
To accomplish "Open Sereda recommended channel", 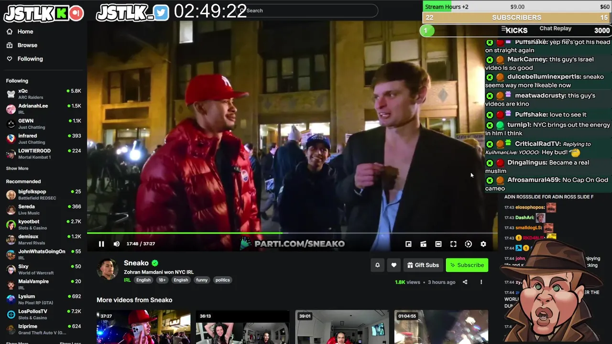I will tap(44, 209).
